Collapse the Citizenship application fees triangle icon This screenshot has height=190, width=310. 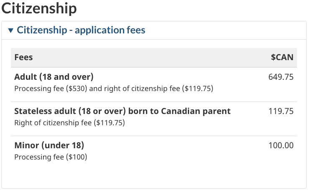(x=11, y=30)
